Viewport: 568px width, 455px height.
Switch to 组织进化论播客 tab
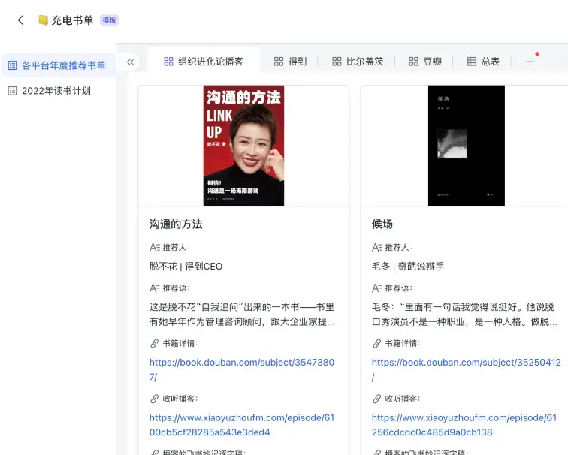click(x=204, y=62)
